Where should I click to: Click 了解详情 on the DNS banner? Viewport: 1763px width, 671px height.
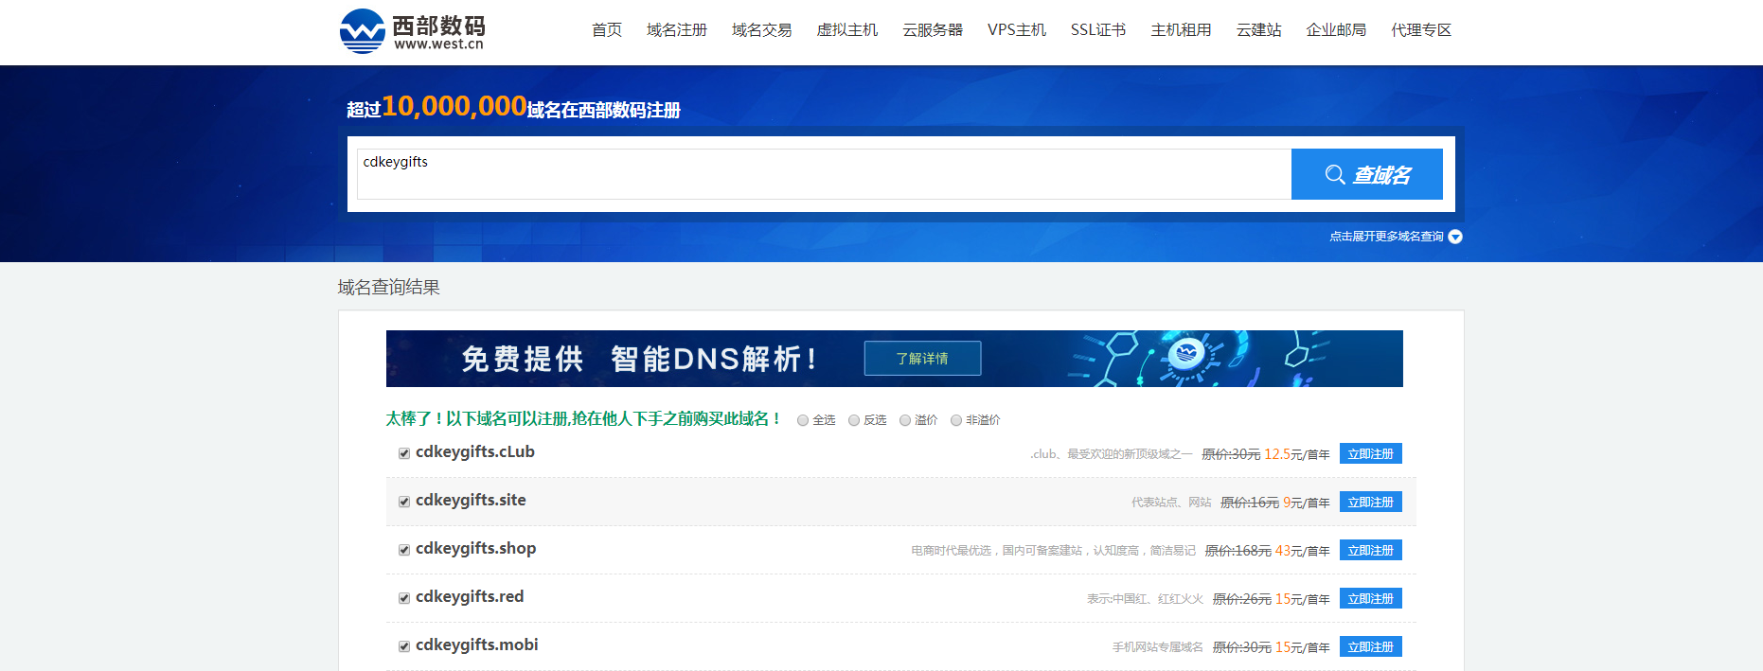tap(922, 359)
